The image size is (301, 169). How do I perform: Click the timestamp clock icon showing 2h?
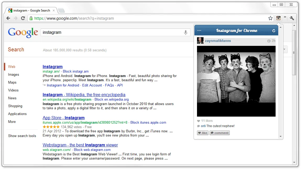[x=269, y=41]
